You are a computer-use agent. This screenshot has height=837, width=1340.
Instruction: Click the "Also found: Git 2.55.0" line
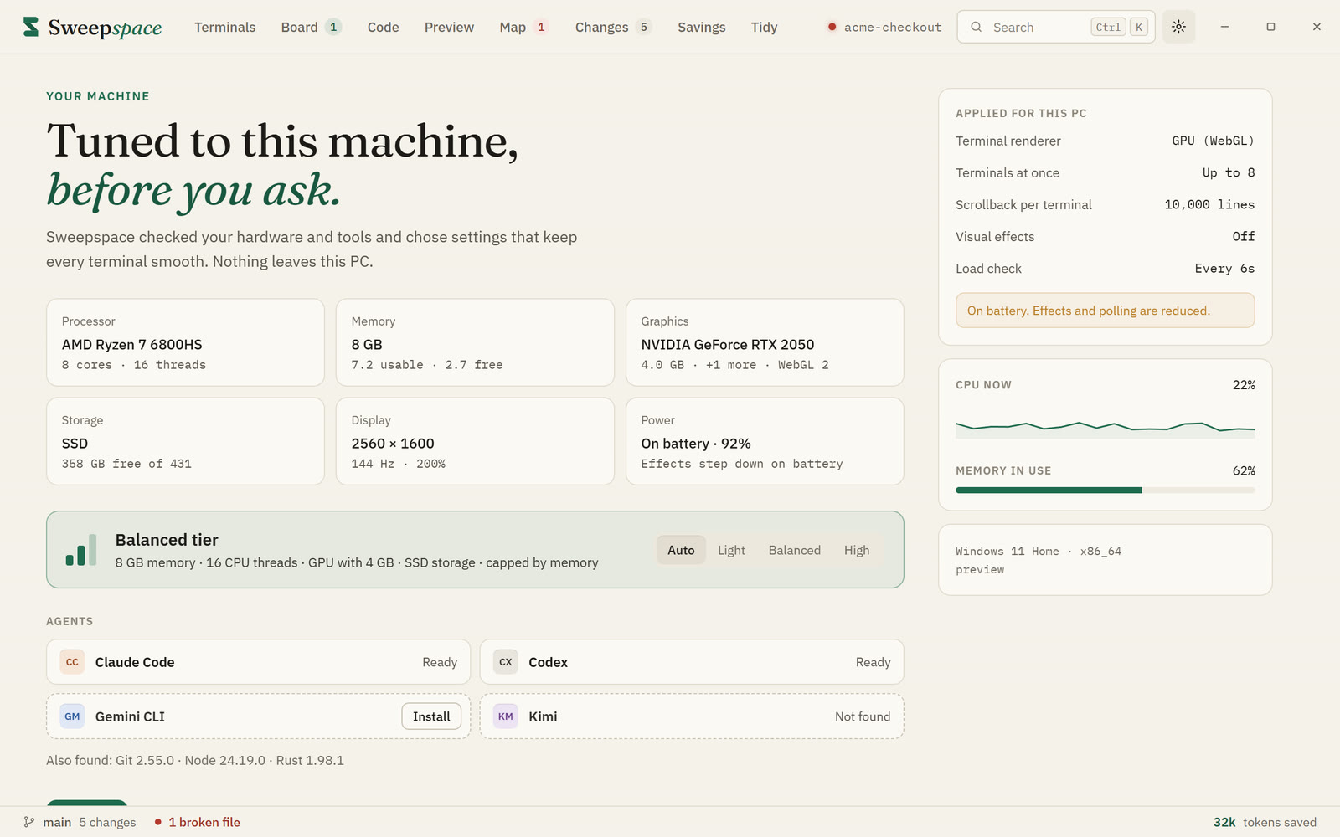point(195,760)
